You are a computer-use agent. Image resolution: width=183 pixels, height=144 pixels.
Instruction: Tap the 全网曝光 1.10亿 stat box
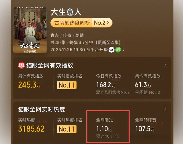tap(108, 127)
